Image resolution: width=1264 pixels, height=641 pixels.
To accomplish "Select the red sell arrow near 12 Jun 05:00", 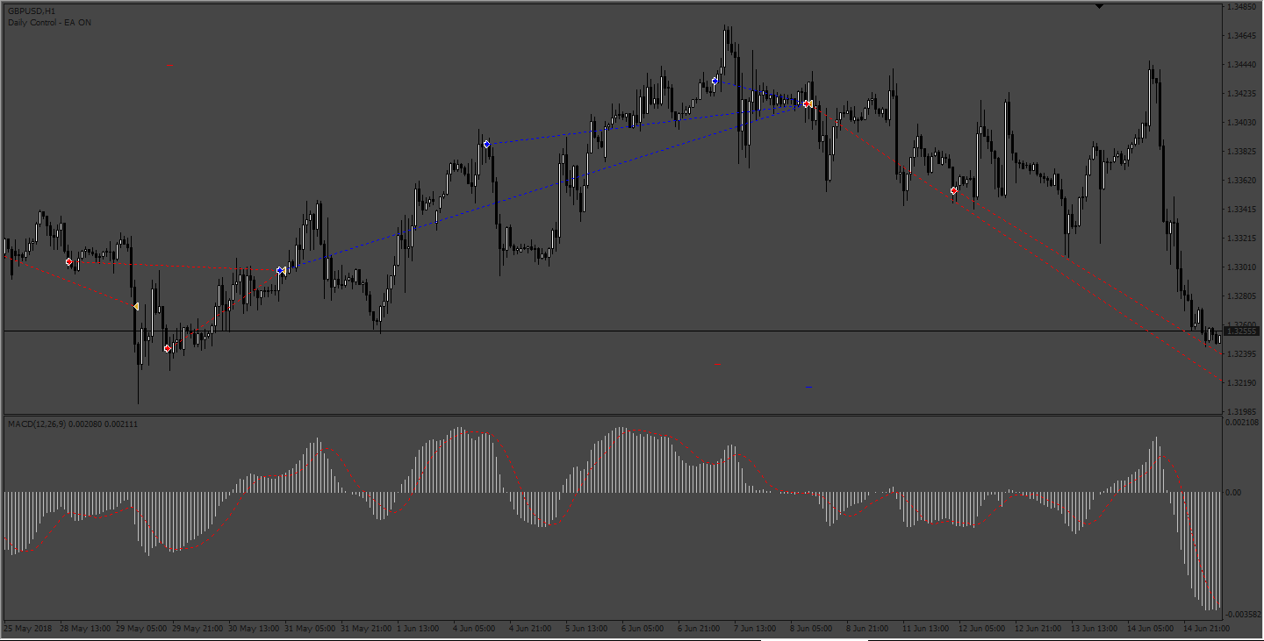I will click(954, 190).
